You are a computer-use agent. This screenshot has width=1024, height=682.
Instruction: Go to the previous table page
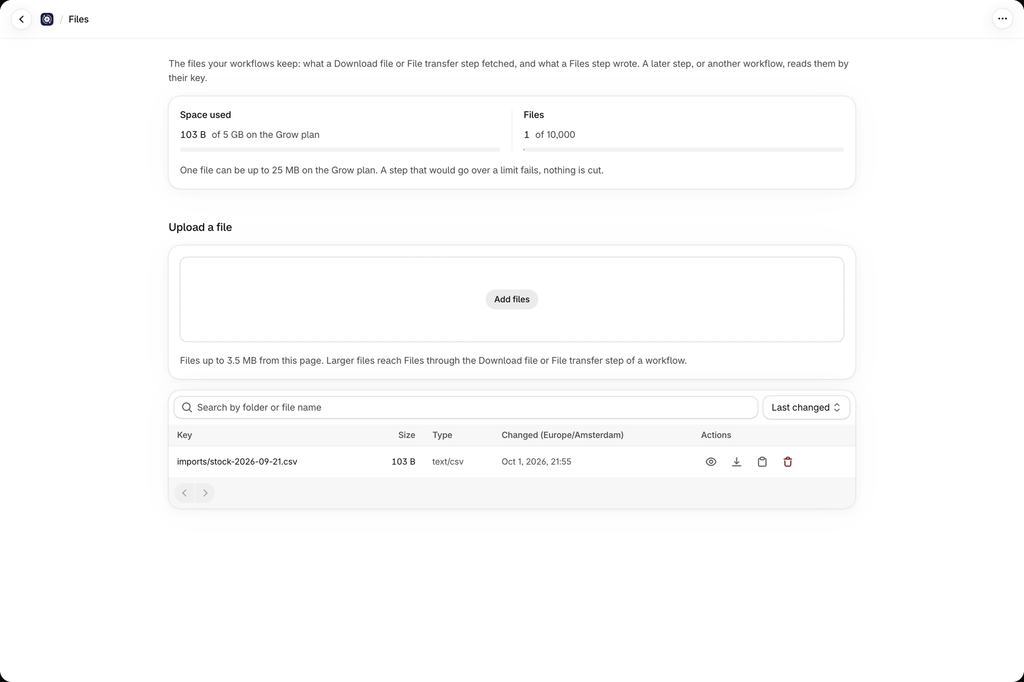coord(185,493)
